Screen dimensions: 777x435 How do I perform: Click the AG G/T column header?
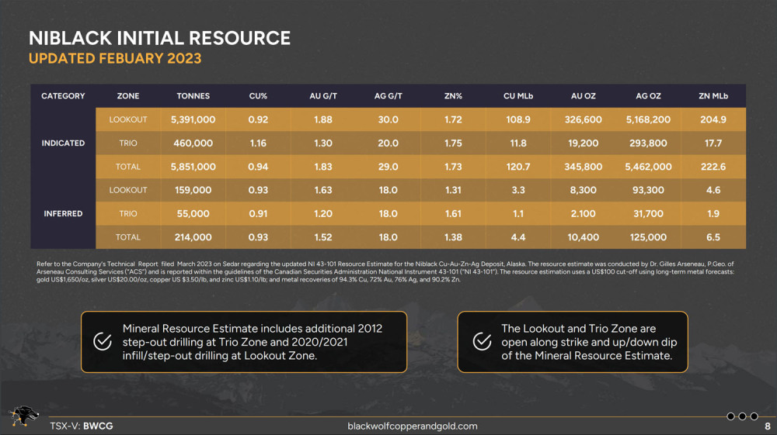388,96
